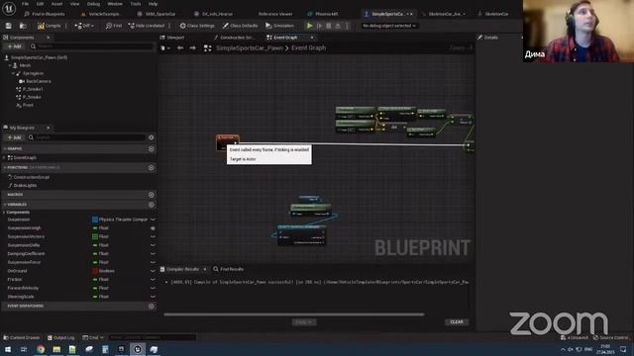The image size is (634, 356).
Task: Open Class Settings
Action: point(197,26)
